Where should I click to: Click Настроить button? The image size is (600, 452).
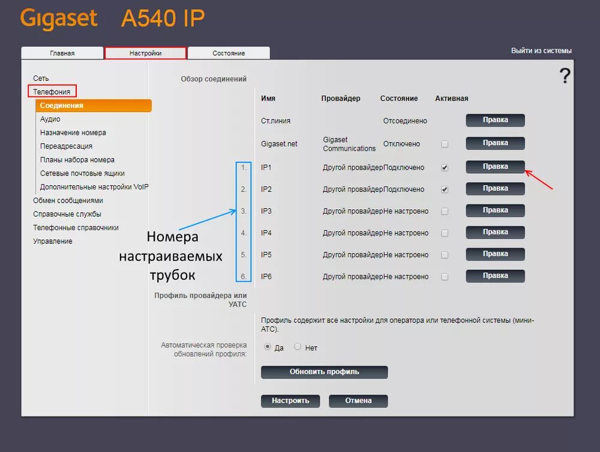(290, 401)
